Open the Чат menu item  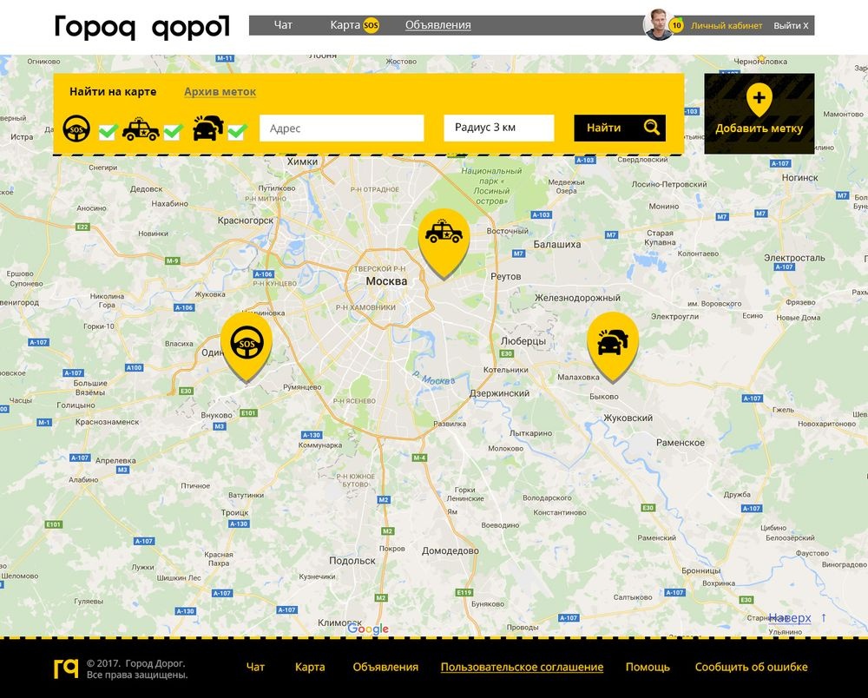(283, 25)
